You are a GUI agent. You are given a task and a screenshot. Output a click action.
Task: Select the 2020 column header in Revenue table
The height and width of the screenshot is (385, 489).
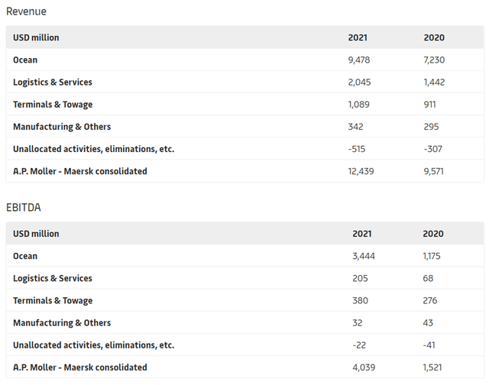[x=434, y=37]
